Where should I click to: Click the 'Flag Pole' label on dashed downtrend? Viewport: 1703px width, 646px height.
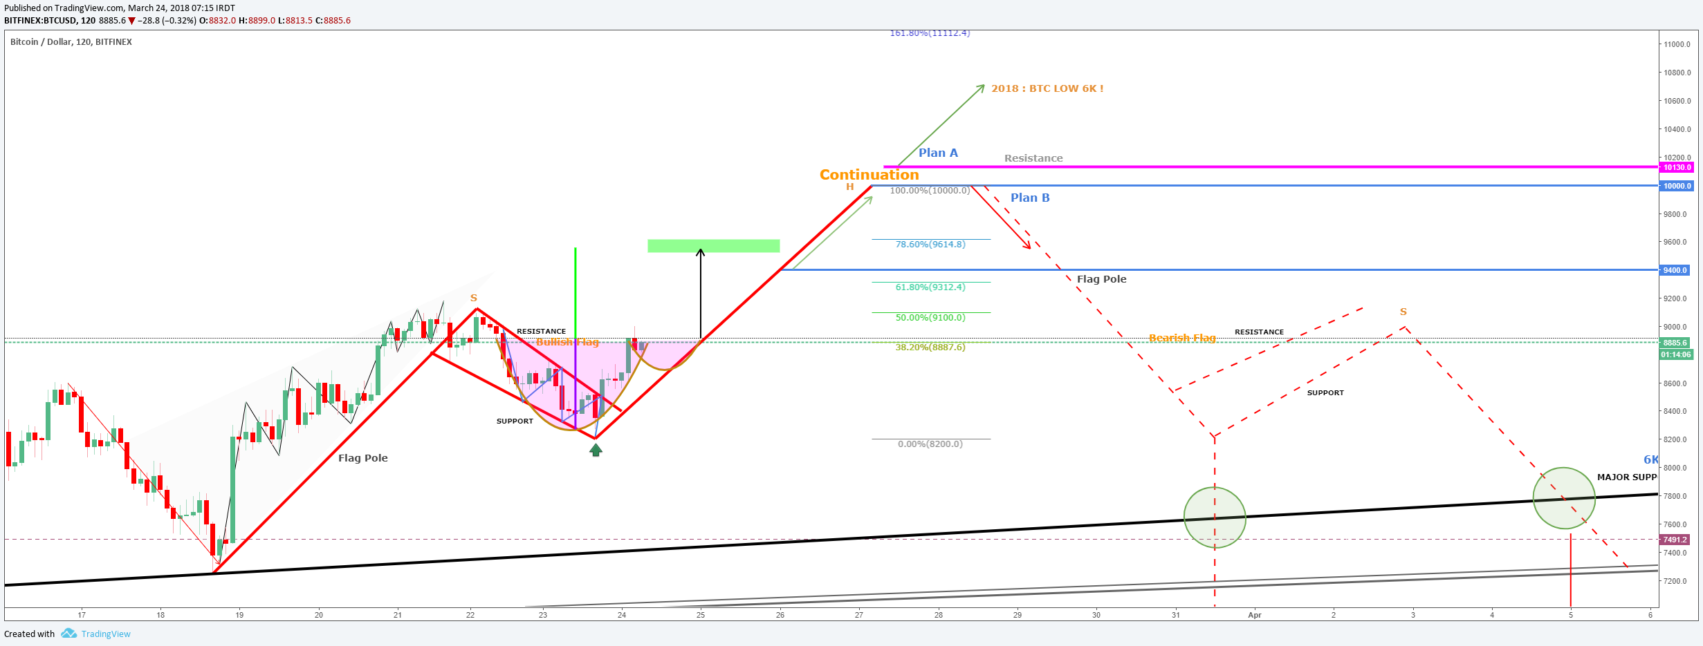pos(1101,279)
